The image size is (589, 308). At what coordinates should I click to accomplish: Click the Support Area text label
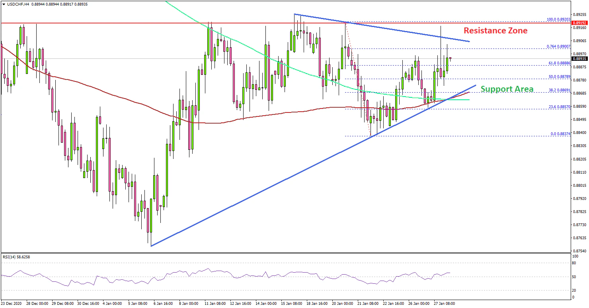pos(507,89)
